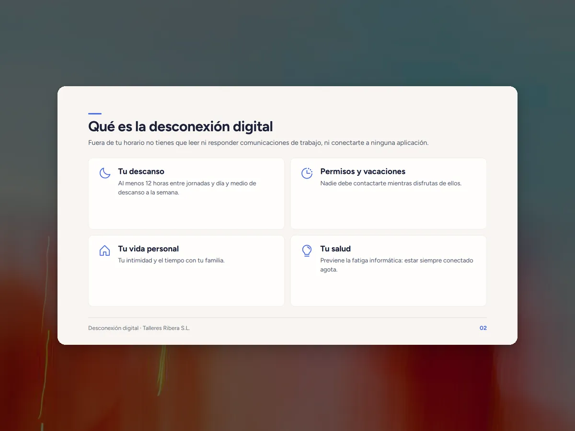Click the slide number 02
Image resolution: width=575 pixels, height=431 pixels.
click(483, 328)
